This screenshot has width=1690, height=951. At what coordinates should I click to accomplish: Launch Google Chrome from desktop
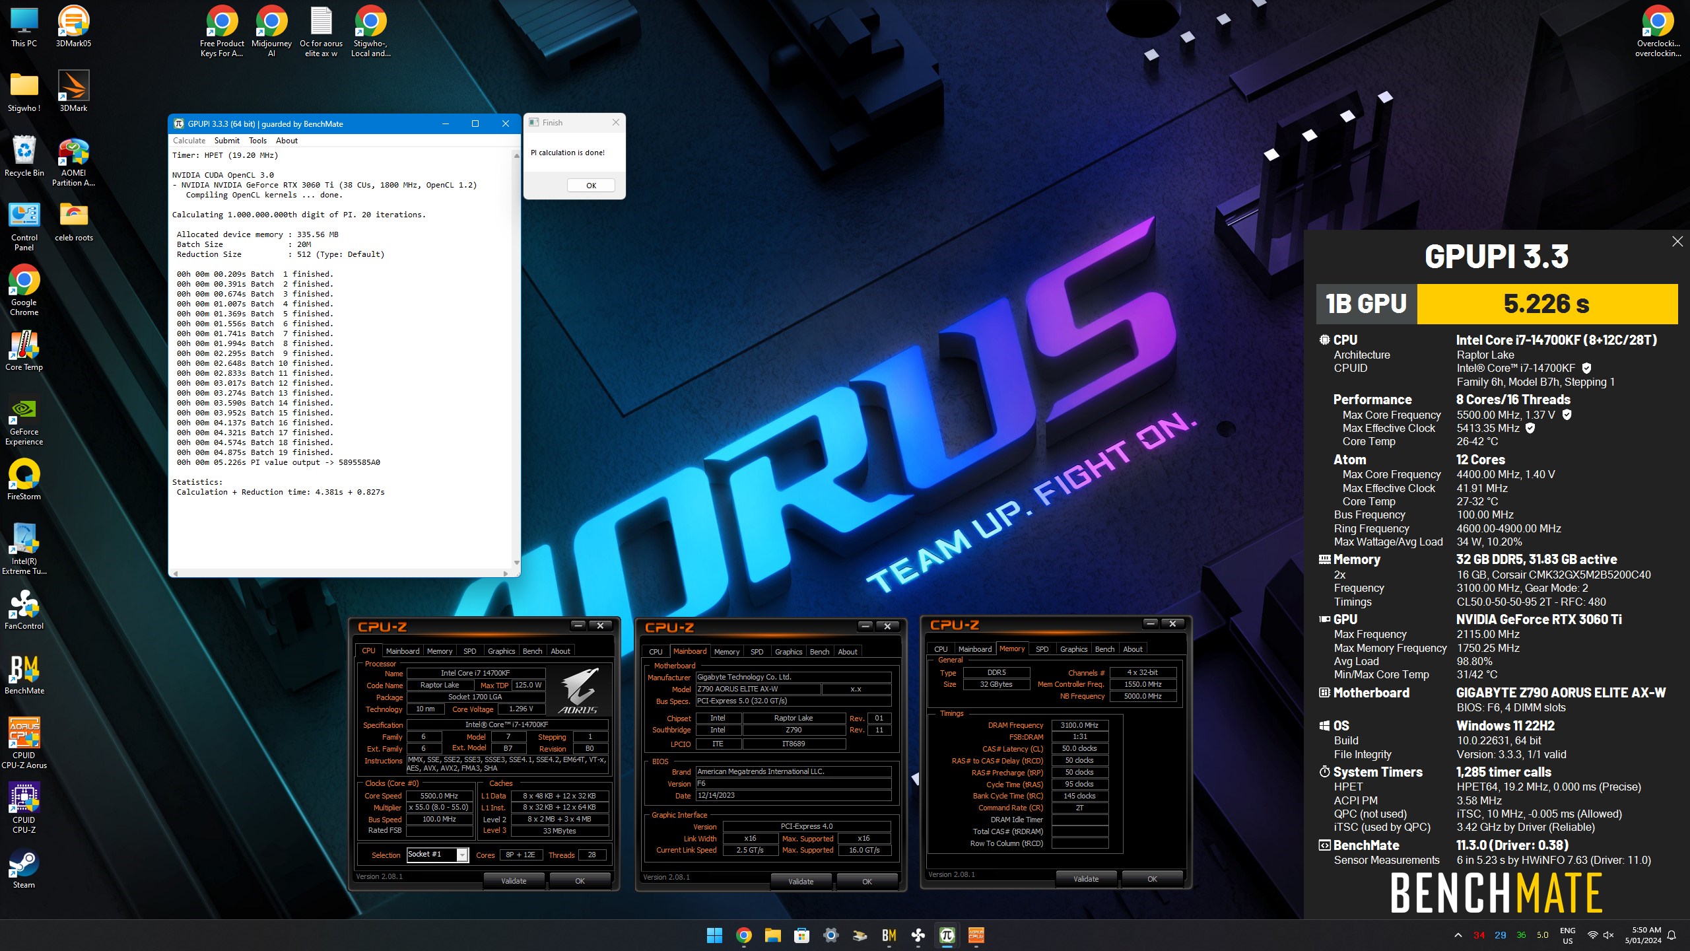[x=24, y=291]
